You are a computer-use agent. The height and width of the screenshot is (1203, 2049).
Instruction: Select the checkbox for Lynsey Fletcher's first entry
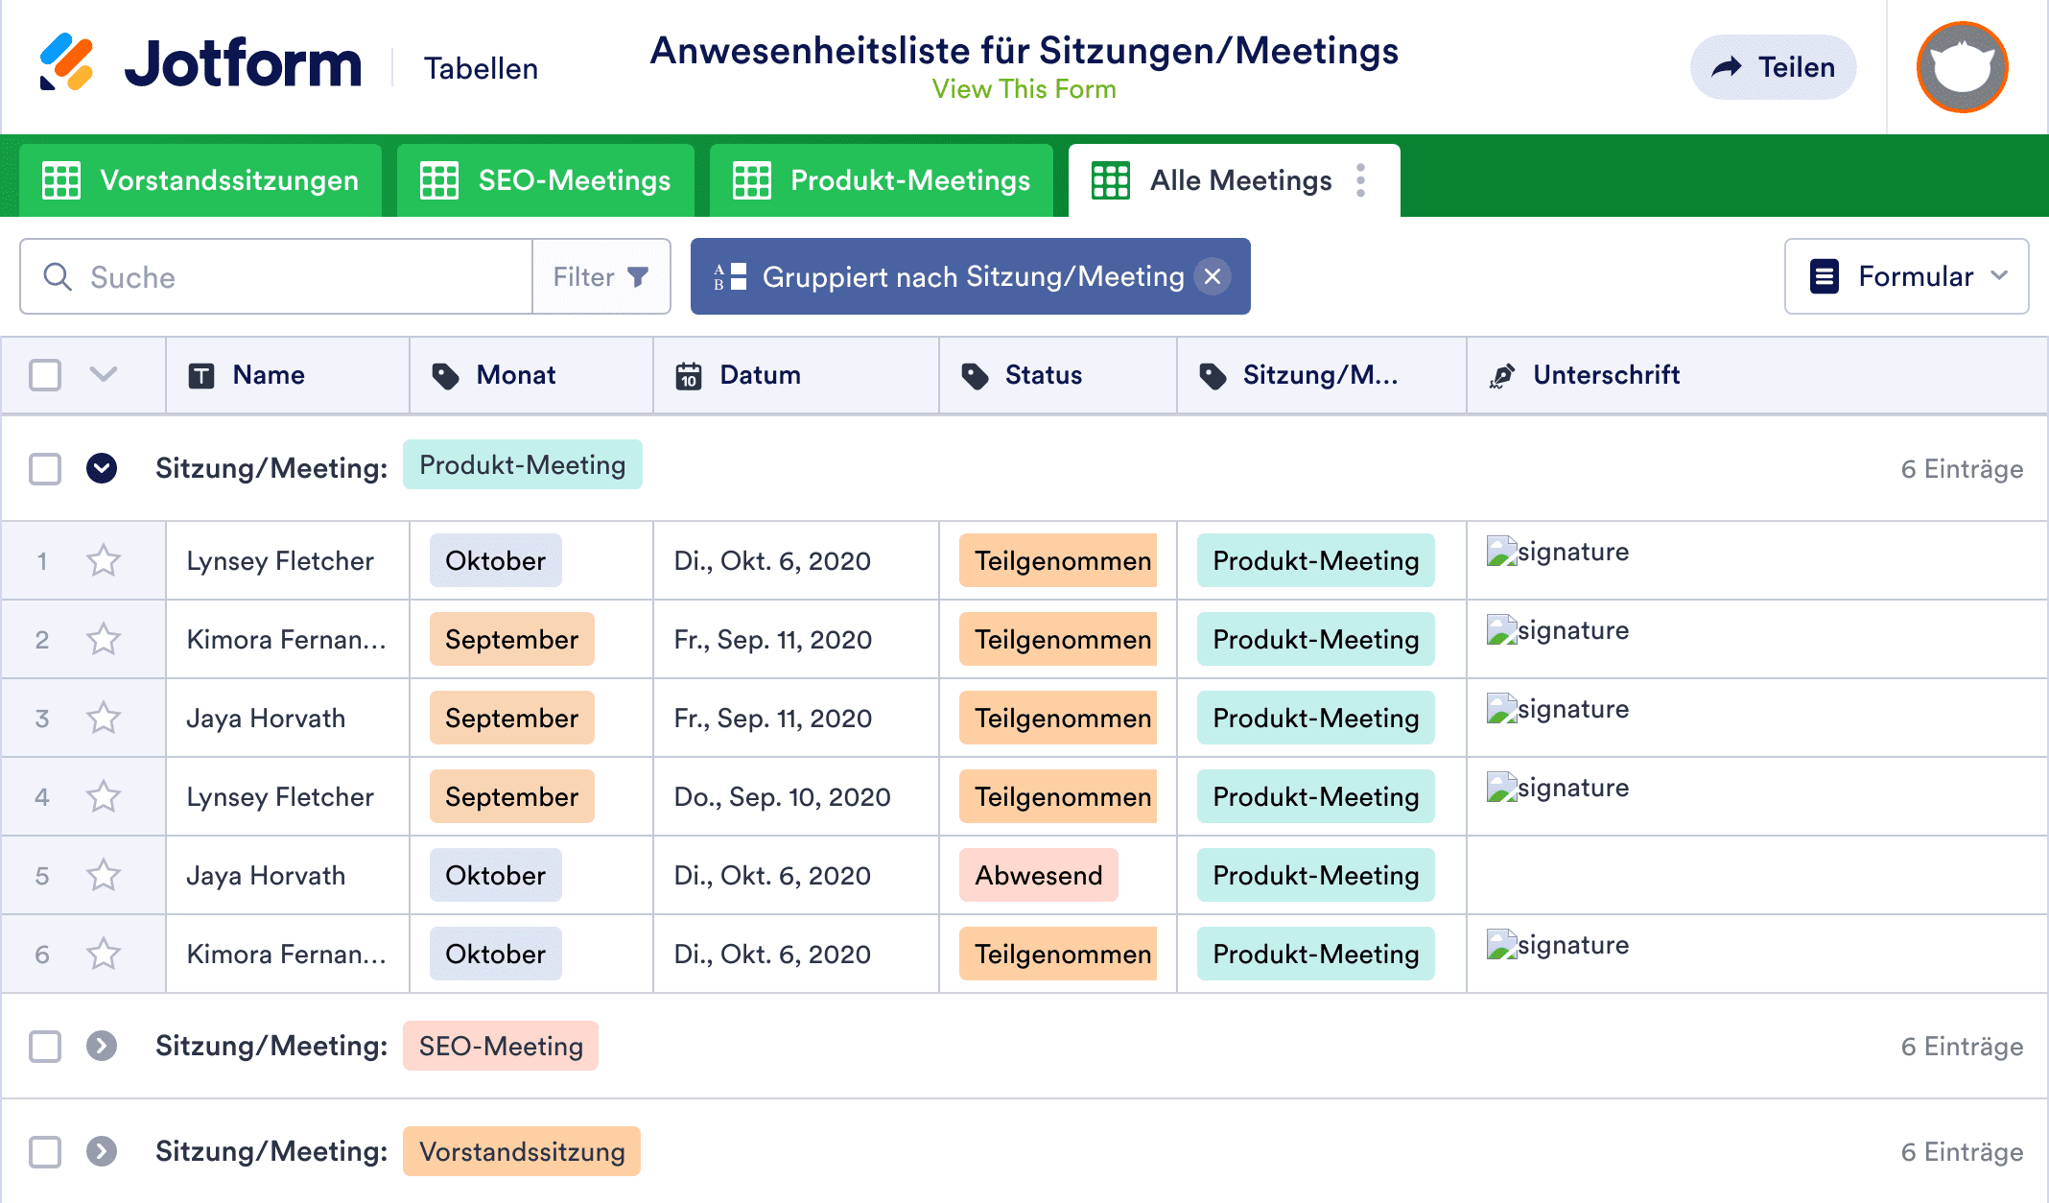[44, 561]
